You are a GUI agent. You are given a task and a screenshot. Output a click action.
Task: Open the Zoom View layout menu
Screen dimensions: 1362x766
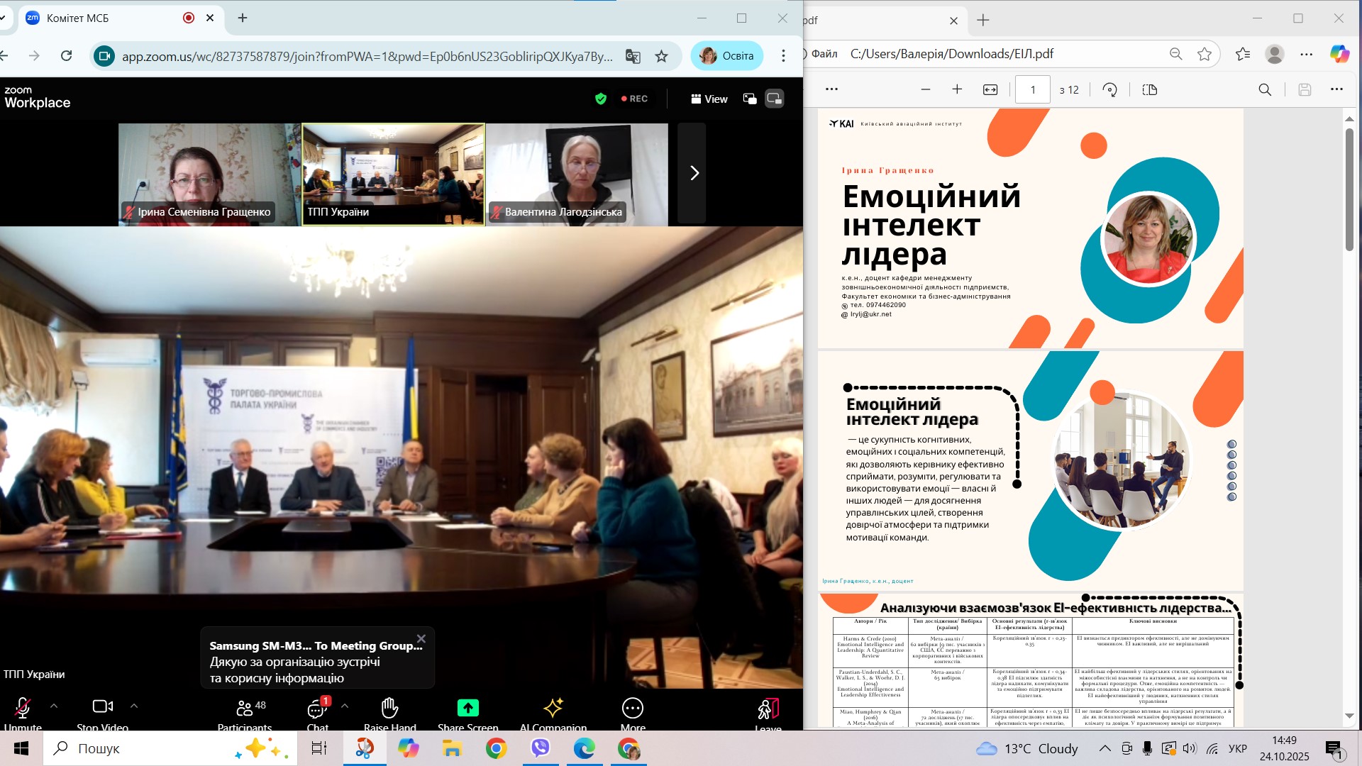709,99
